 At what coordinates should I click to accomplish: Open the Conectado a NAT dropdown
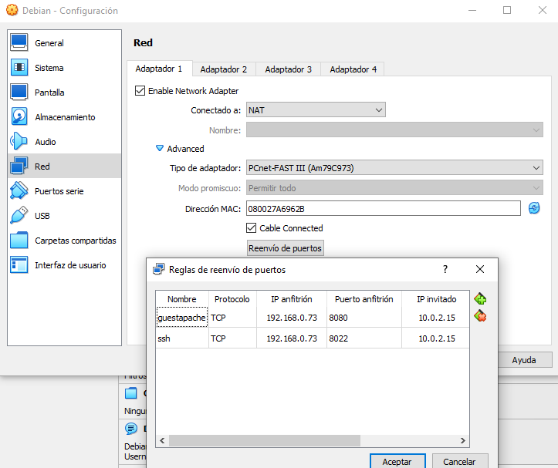(x=316, y=110)
